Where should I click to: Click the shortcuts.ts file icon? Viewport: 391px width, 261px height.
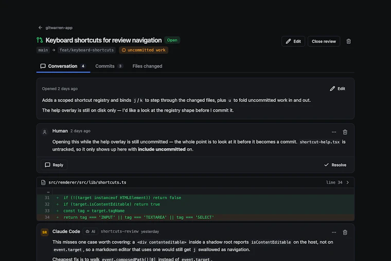tap(43, 182)
